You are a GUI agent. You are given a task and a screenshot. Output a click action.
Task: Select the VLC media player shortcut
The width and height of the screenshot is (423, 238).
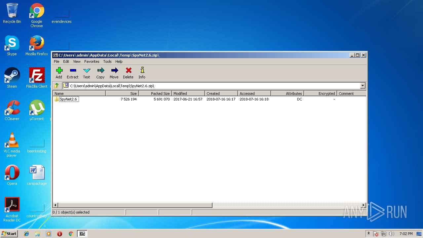coord(12,145)
